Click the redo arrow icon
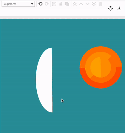The height and width of the screenshot is (133, 125). (x=47, y=4)
